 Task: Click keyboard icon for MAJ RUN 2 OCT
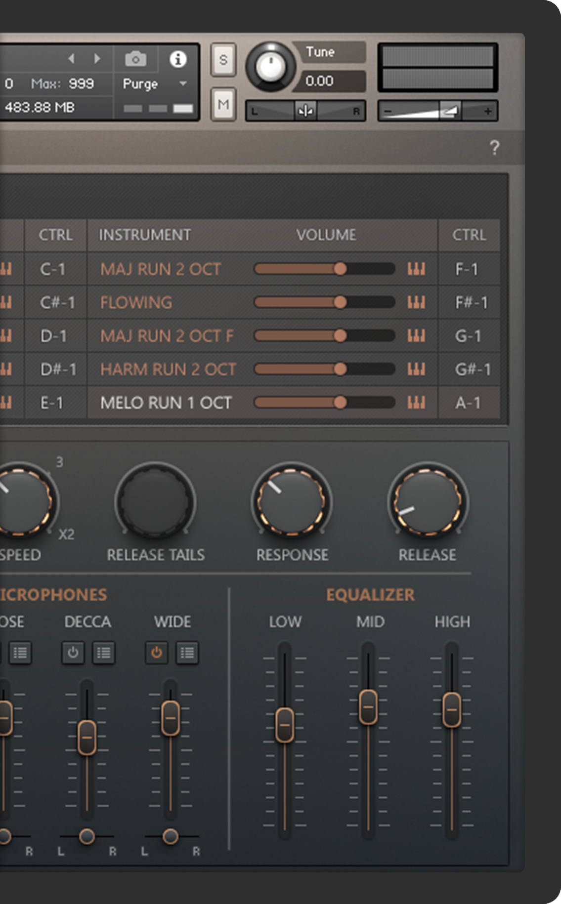[x=416, y=269]
